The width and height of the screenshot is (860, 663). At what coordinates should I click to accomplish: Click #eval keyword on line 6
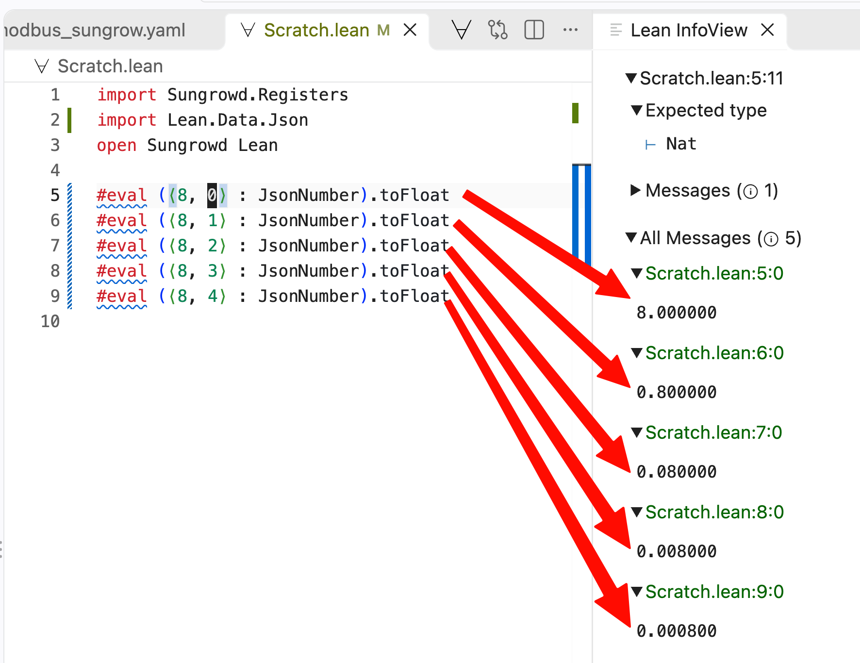coord(122,220)
